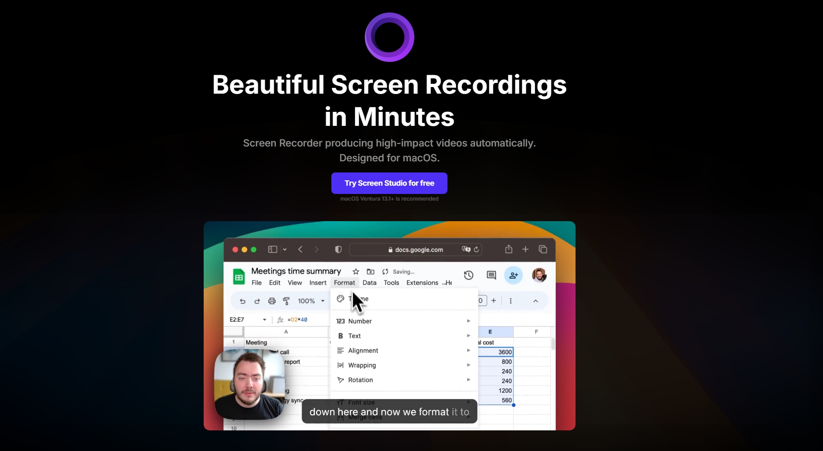Image resolution: width=823 pixels, height=451 pixels.
Task: Select column A header
Action: click(286, 332)
